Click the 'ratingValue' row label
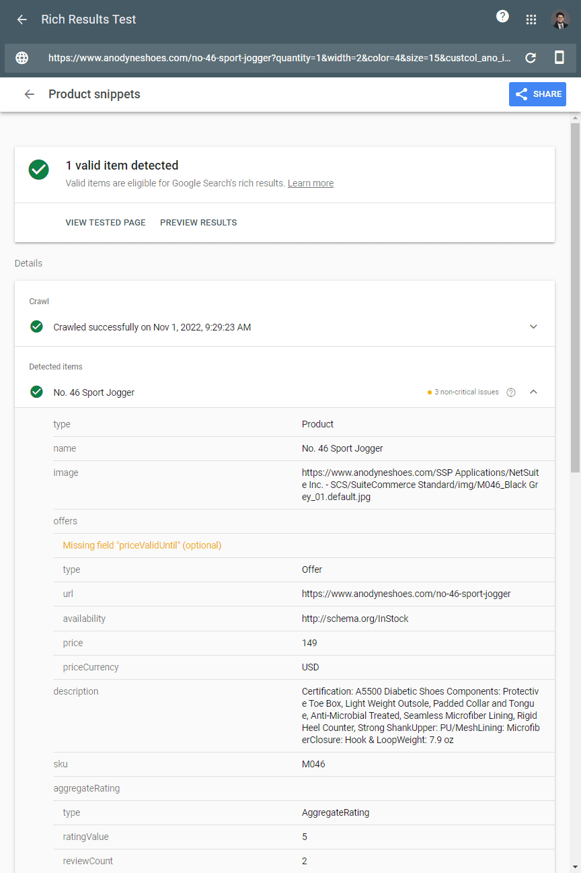 85,837
